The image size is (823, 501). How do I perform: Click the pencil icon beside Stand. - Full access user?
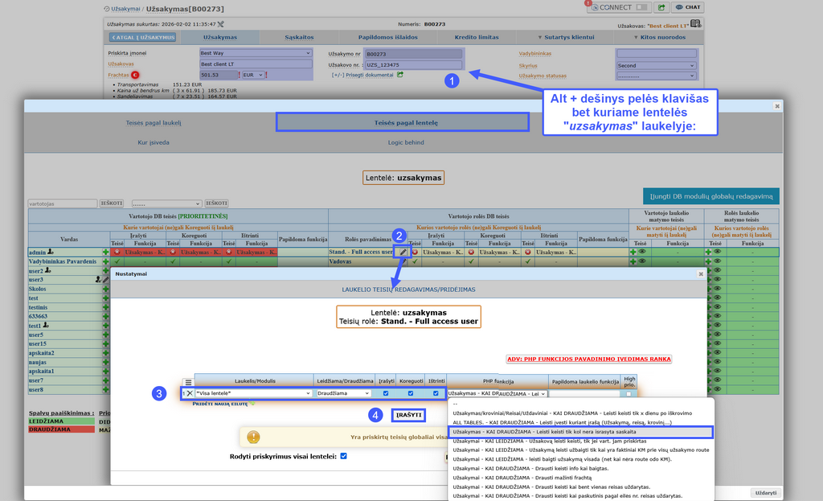click(x=403, y=252)
